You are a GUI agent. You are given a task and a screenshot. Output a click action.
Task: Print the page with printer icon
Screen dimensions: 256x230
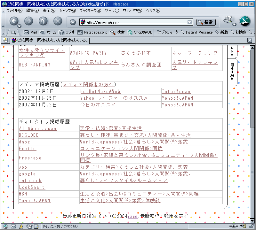228,20
